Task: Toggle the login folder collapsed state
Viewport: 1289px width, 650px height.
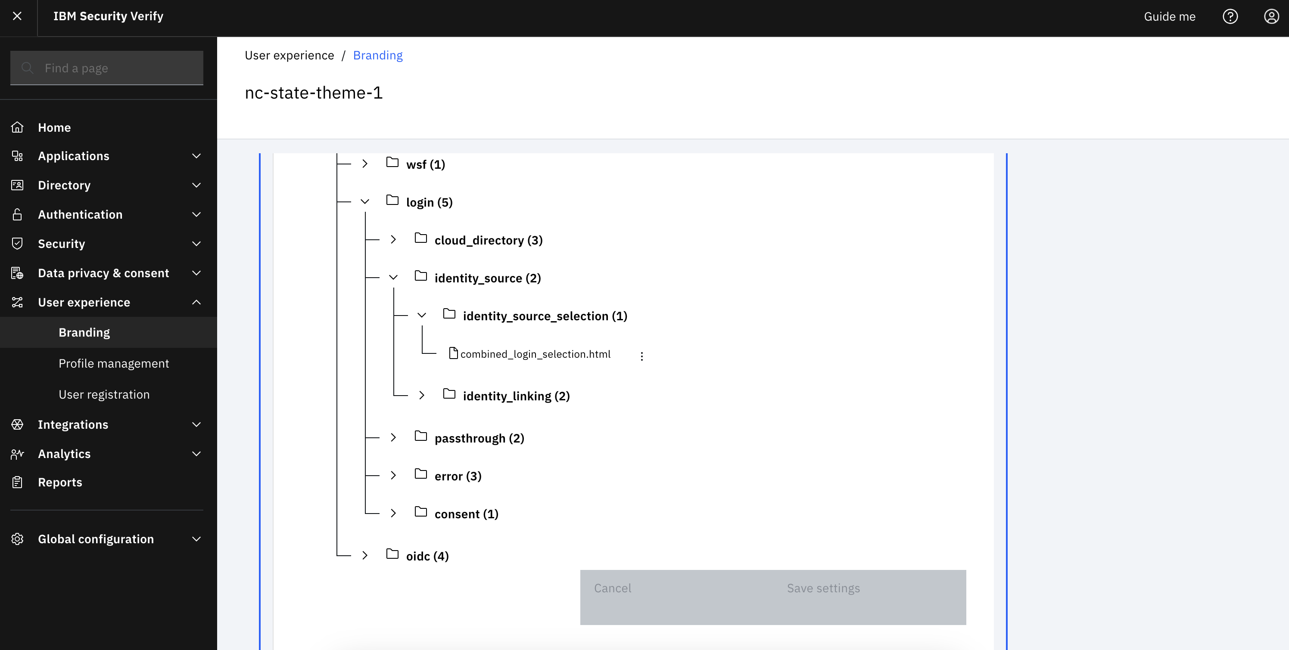Action: click(365, 202)
